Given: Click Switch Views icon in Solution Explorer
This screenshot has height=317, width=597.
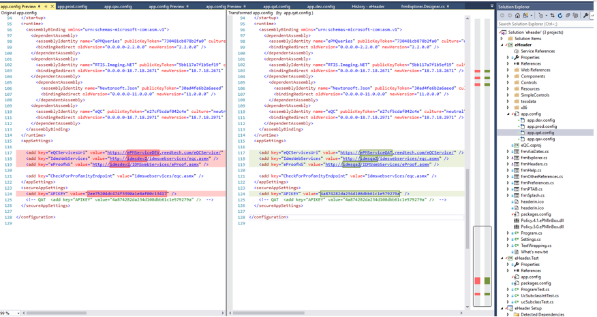Looking at the screenshot, I should (x=525, y=15).
